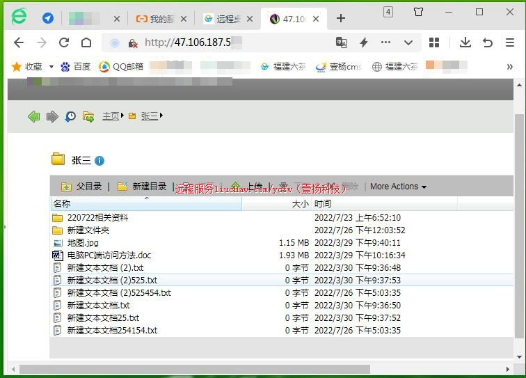Click the scroll right arrow at bottom
The height and width of the screenshot is (378, 526).
(x=507, y=369)
